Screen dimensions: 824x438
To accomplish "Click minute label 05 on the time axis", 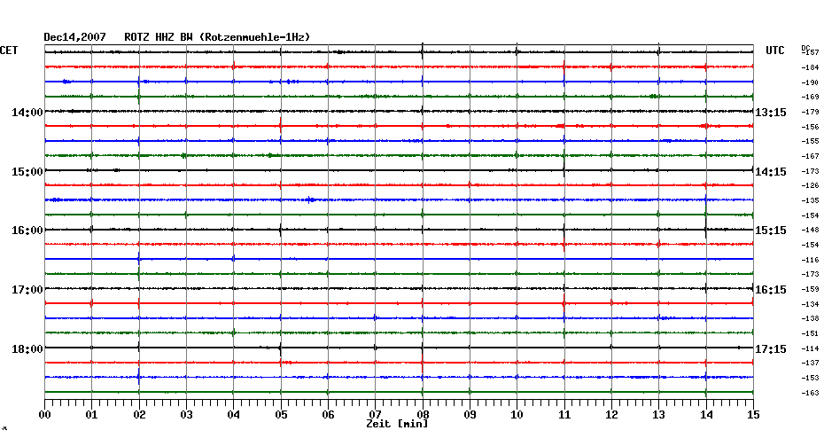I will tap(281, 415).
